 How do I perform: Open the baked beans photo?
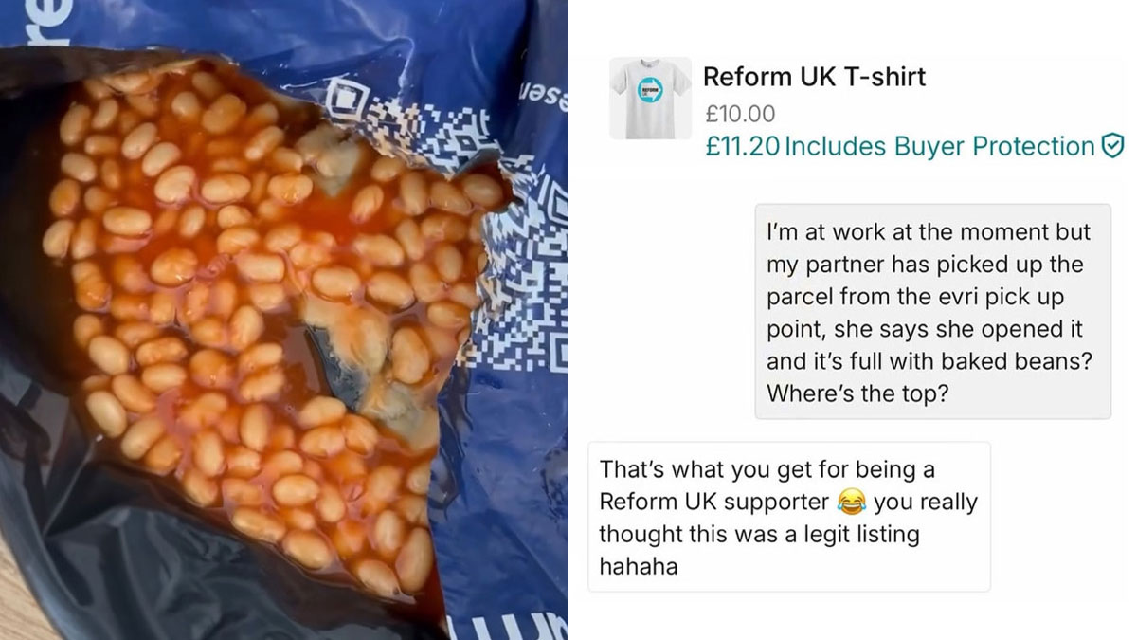coord(284,320)
